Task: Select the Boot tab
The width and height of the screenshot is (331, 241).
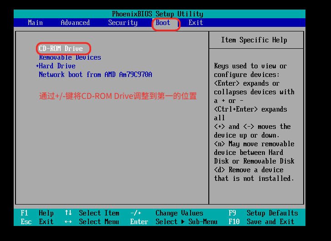Action: tap(163, 23)
